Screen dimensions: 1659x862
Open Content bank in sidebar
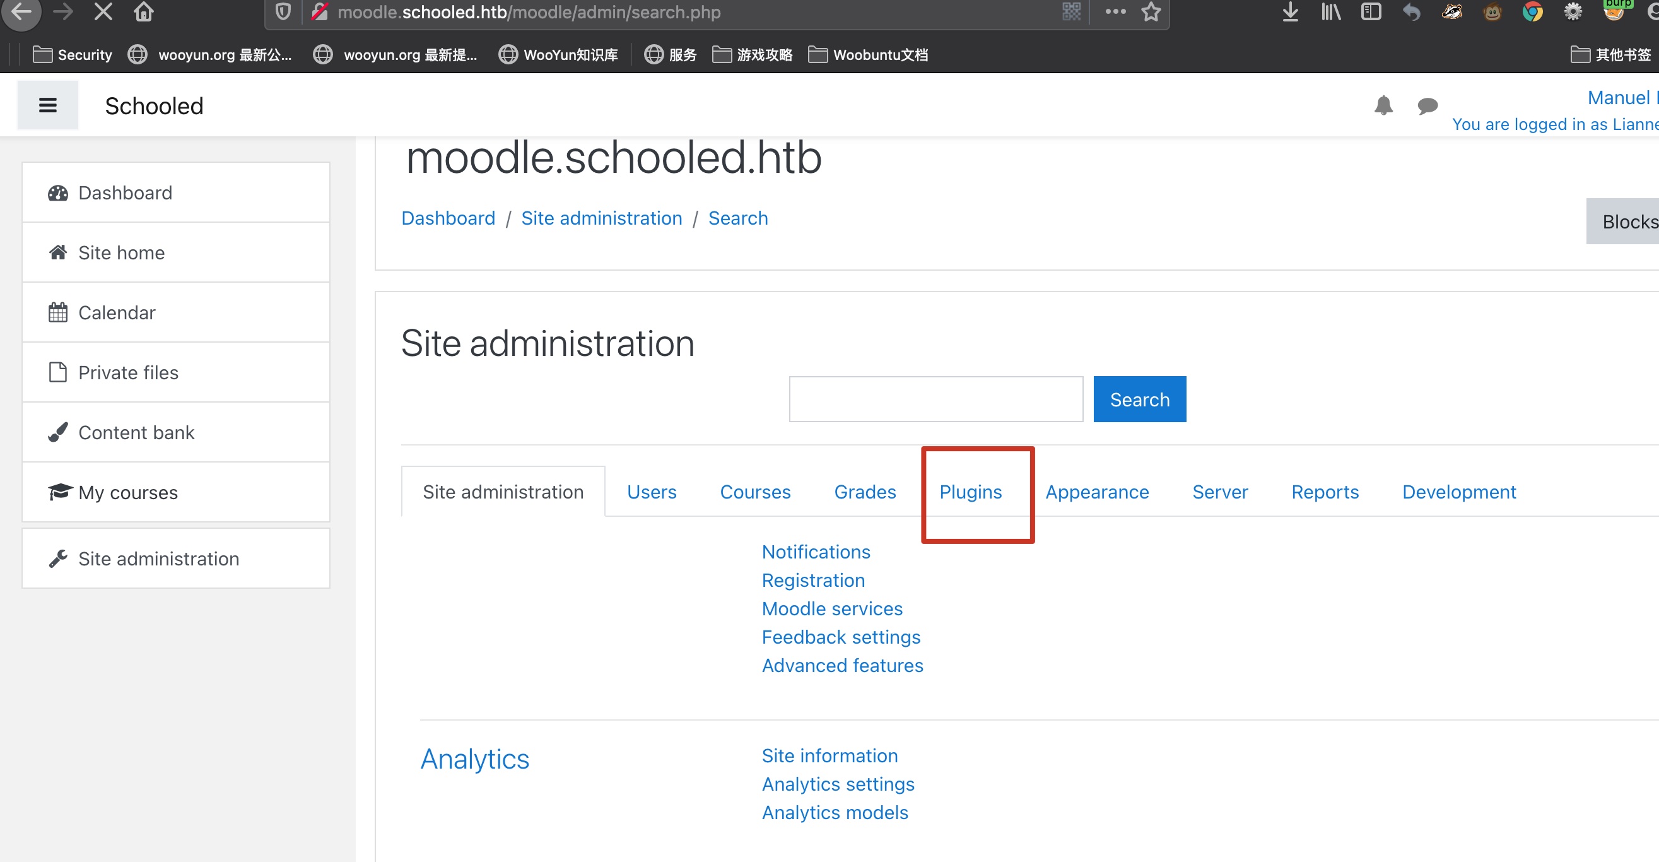[x=136, y=432]
